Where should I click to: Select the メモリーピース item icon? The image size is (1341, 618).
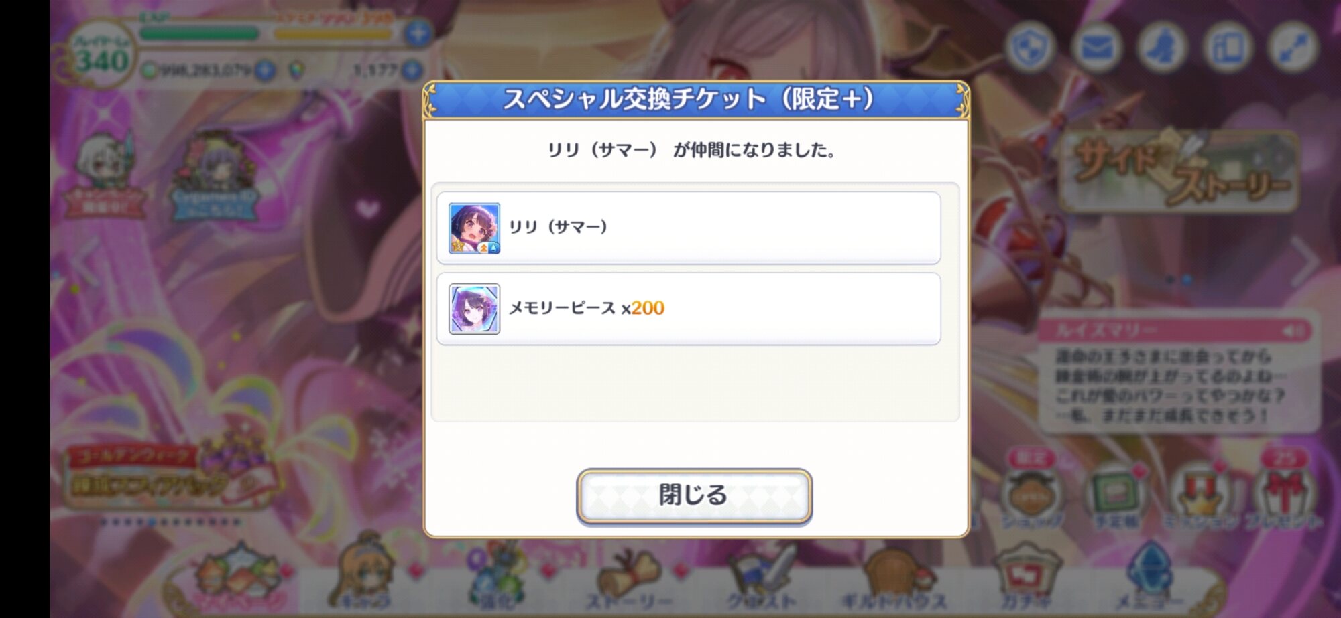(x=474, y=309)
